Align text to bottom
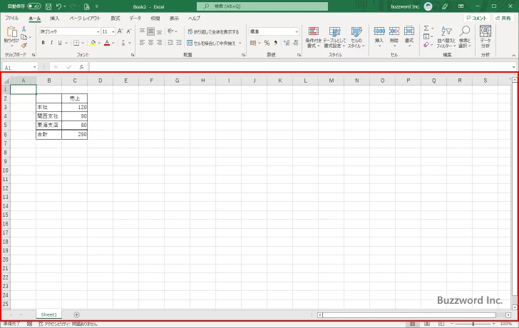 tap(159, 31)
